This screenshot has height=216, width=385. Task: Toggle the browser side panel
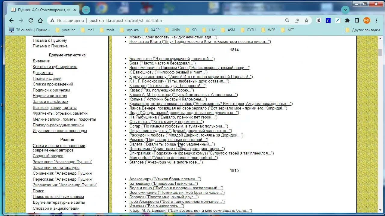357,20
